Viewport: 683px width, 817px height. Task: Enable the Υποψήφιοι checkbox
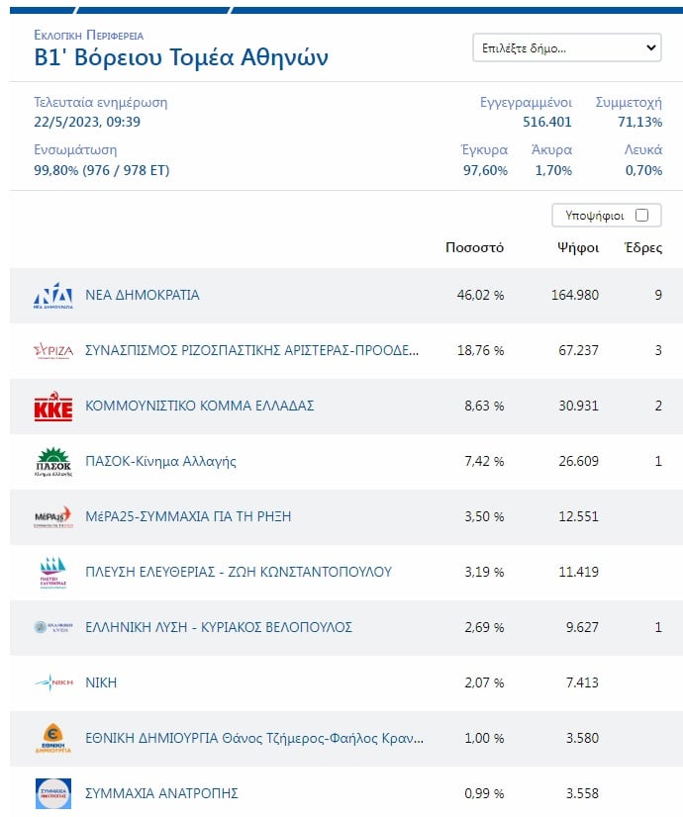pos(641,215)
